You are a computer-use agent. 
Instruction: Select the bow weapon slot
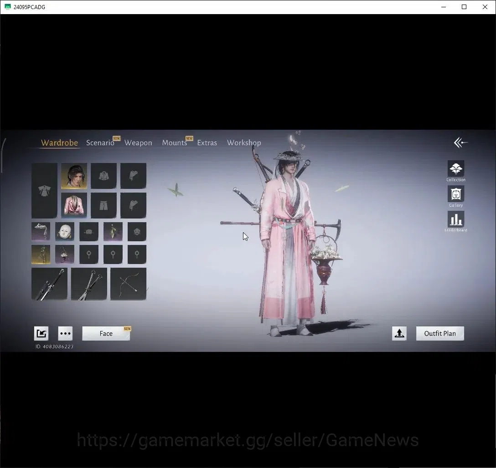pos(128,284)
